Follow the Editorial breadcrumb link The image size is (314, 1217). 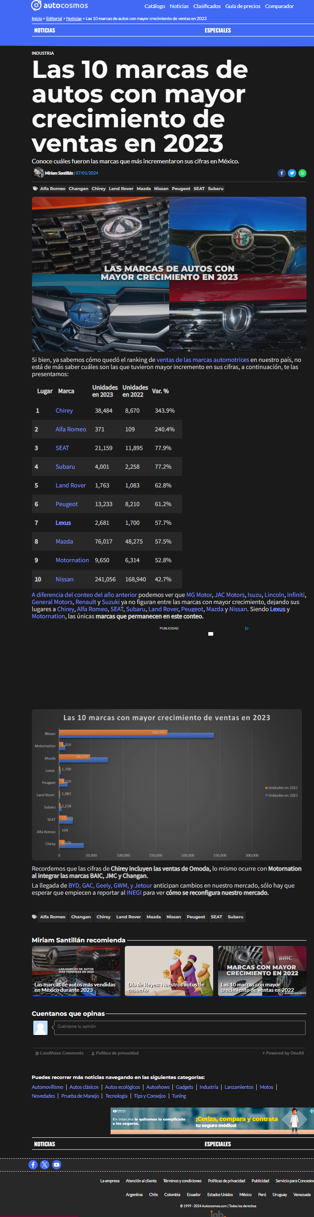[x=54, y=18]
